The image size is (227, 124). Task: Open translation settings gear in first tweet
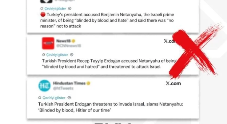click(70, 9)
